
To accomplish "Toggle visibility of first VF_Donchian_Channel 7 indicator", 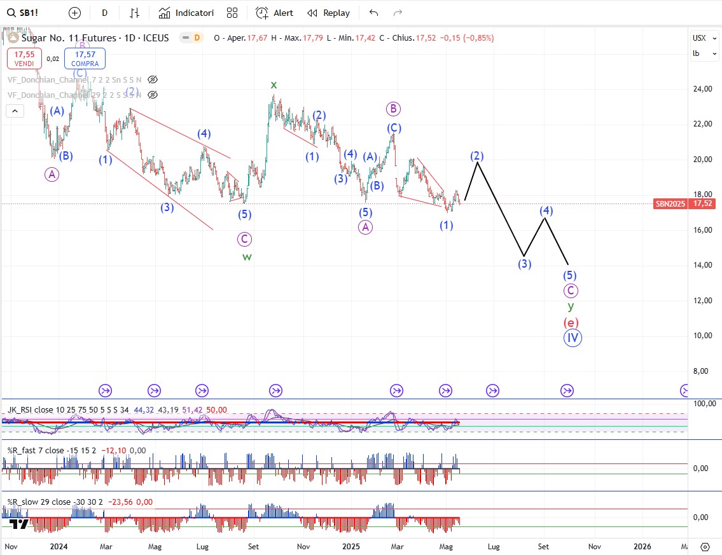I will coord(153,79).
